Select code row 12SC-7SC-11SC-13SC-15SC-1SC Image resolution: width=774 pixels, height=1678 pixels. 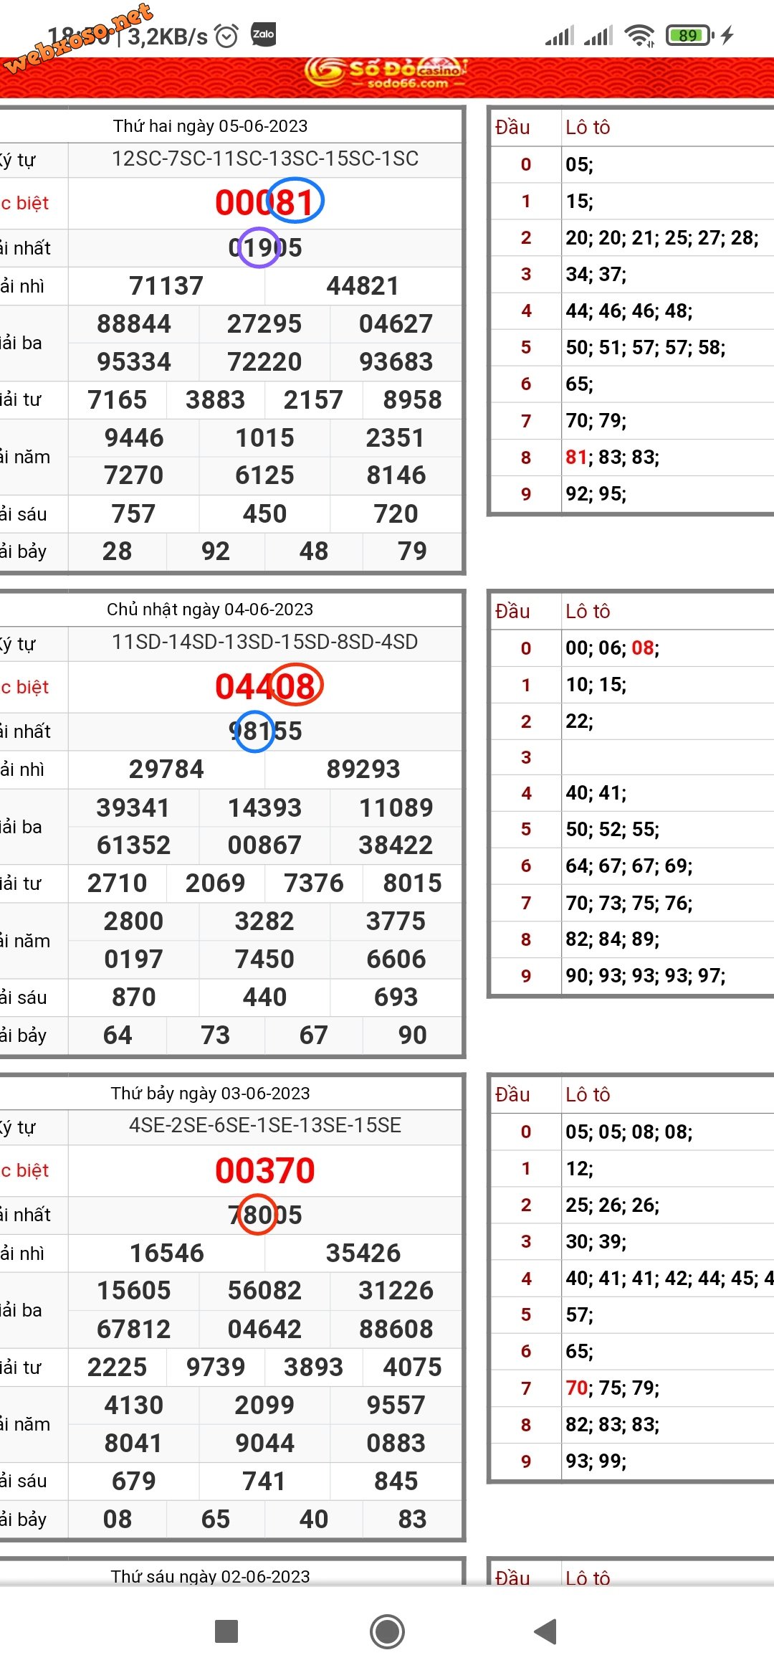(265, 158)
